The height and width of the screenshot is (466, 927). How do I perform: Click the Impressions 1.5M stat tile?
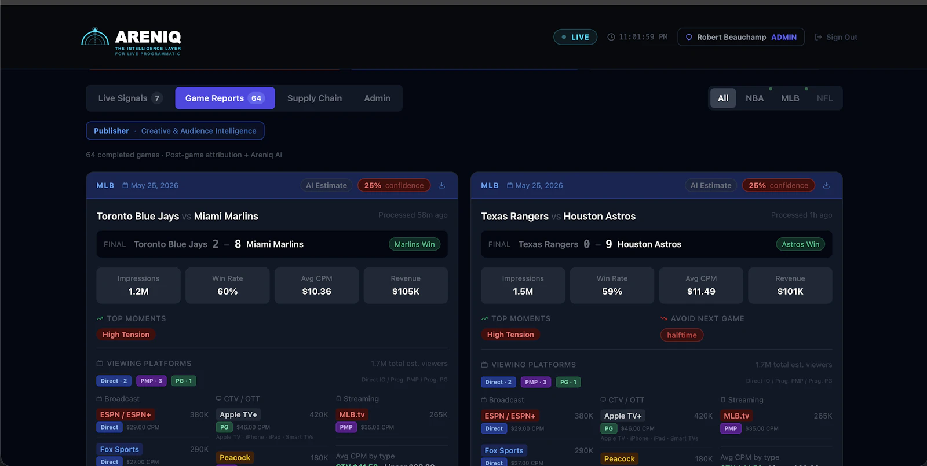[523, 285]
